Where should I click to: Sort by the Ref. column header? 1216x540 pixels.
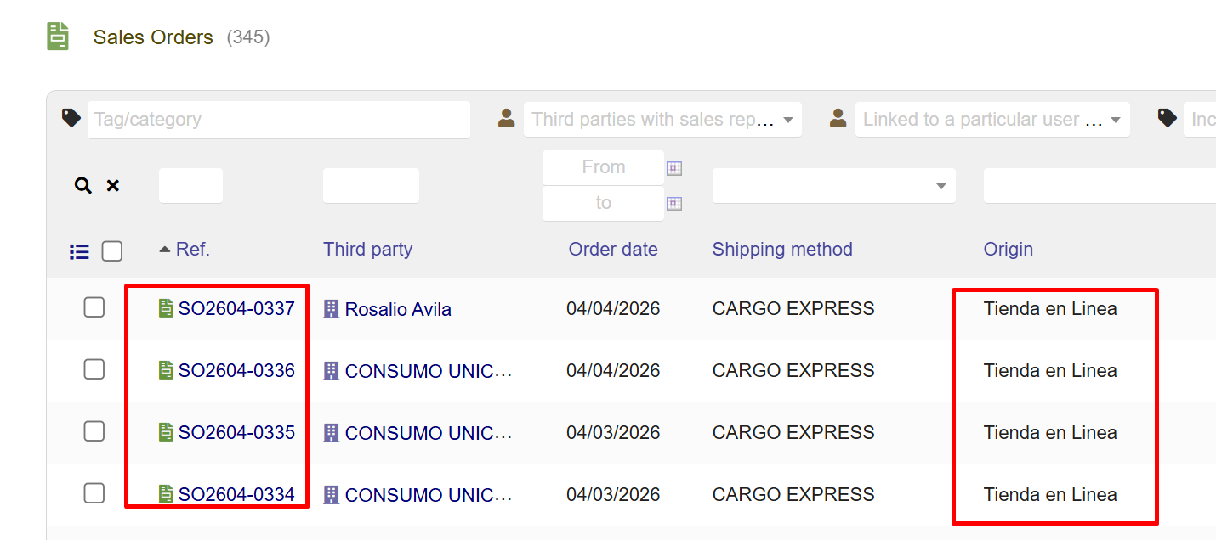point(192,250)
